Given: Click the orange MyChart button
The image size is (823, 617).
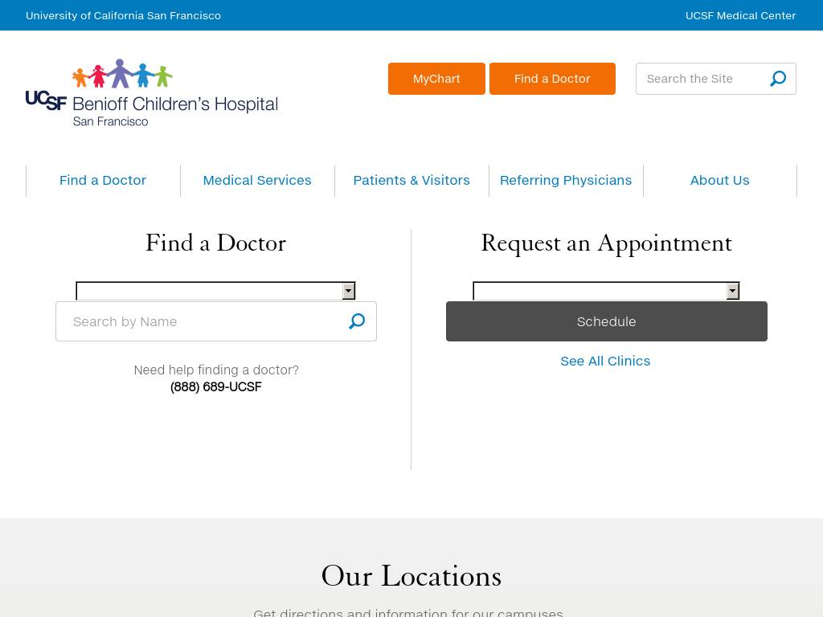Looking at the screenshot, I should [436, 79].
